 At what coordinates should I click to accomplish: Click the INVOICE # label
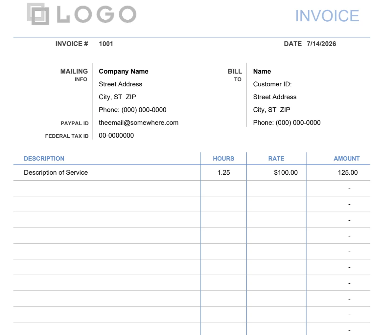point(72,44)
